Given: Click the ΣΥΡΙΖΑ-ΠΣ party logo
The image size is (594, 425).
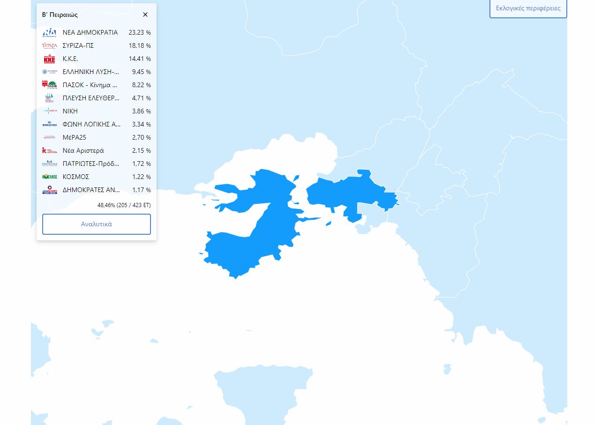Looking at the screenshot, I should [50, 45].
